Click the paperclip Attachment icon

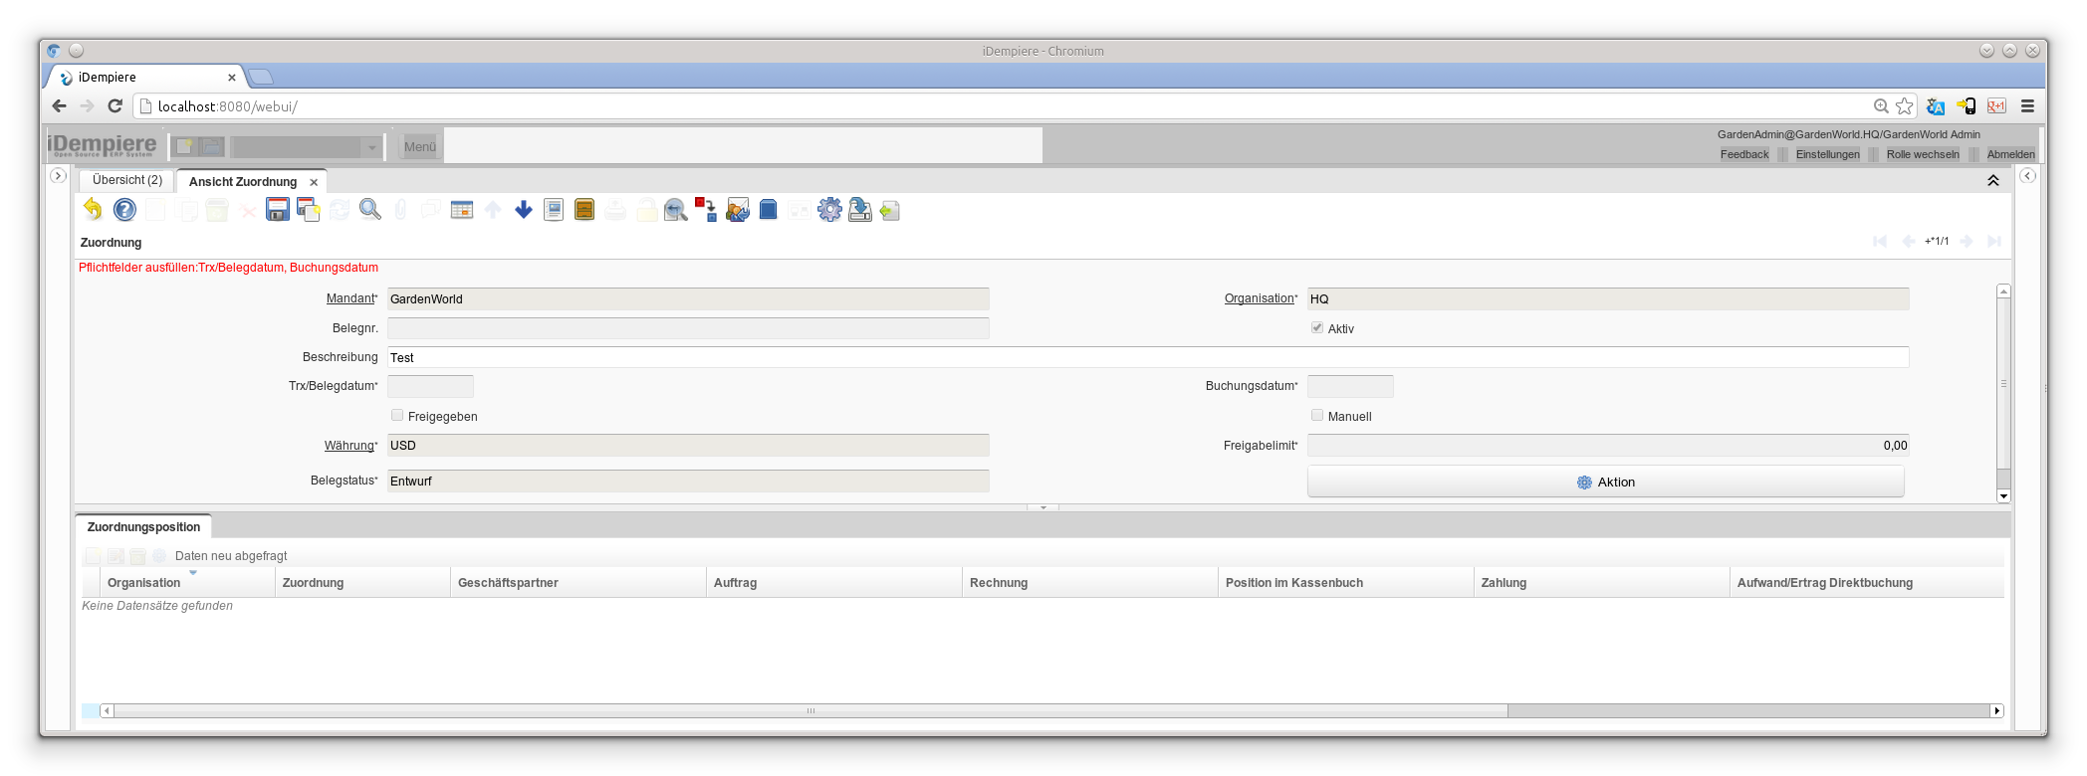coord(400,209)
